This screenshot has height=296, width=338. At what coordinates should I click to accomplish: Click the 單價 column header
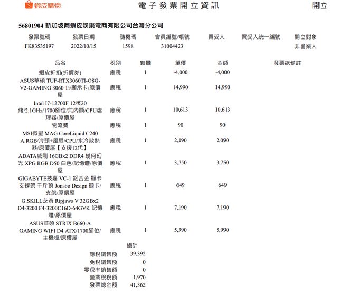(x=180, y=63)
